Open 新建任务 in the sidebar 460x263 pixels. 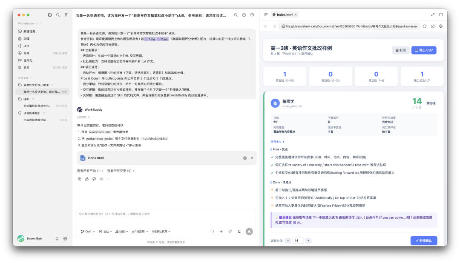pos(43,31)
